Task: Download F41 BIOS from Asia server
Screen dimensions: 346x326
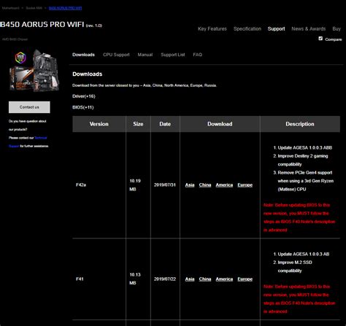Action: (x=190, y=279)
